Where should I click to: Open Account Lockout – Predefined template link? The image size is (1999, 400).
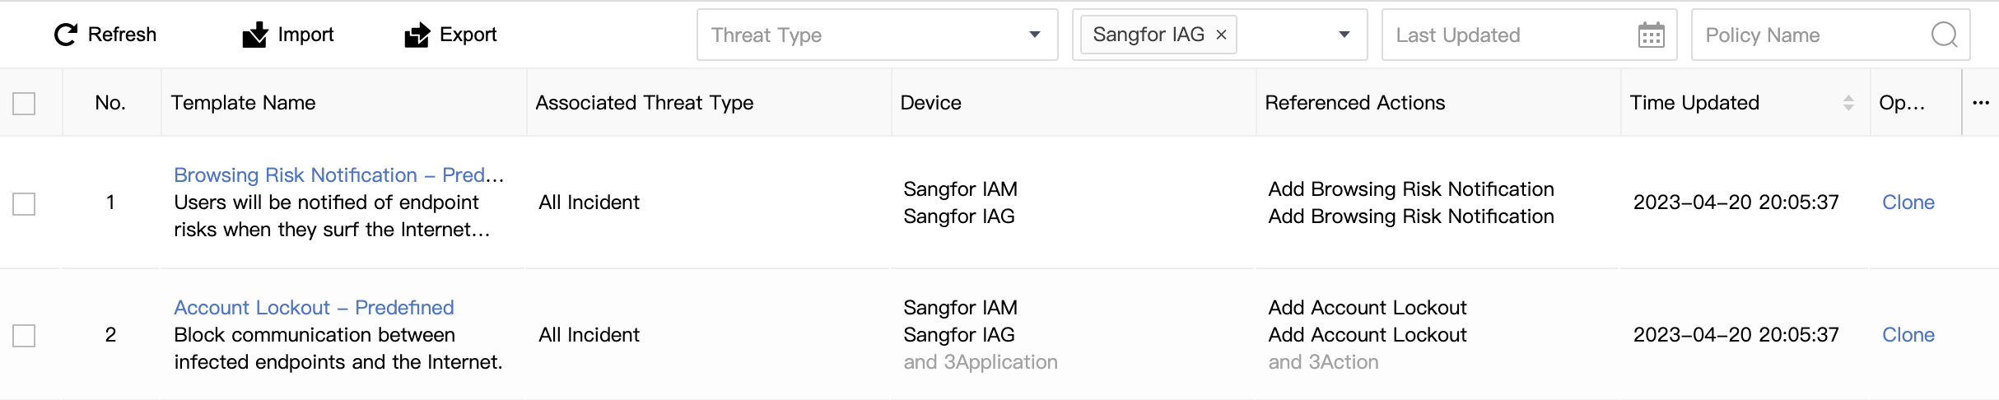pos(314,308)
